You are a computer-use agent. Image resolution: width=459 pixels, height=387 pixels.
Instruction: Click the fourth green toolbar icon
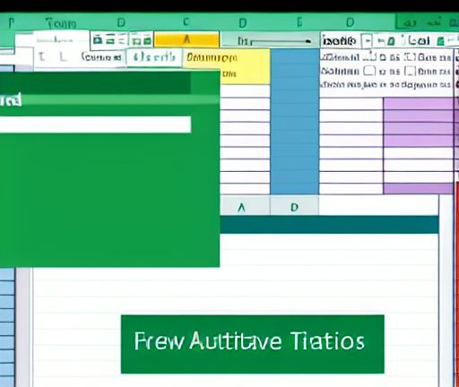pos(136,40)
